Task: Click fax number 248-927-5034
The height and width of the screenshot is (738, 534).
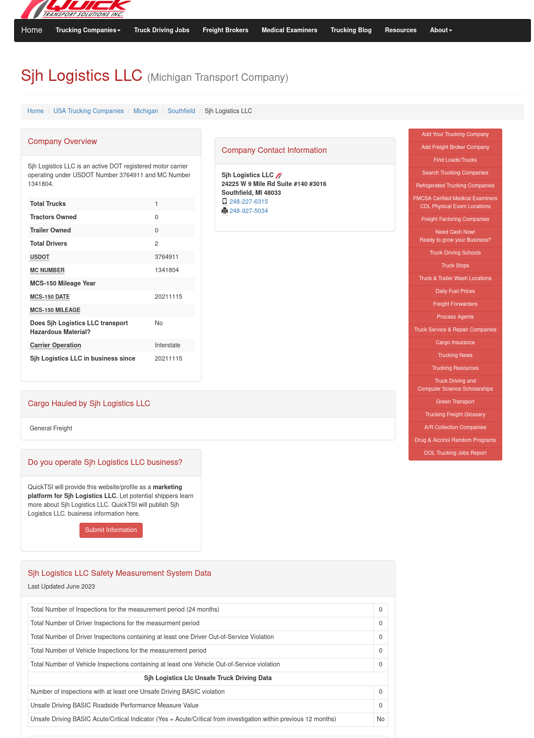Action: coord(249,211)
